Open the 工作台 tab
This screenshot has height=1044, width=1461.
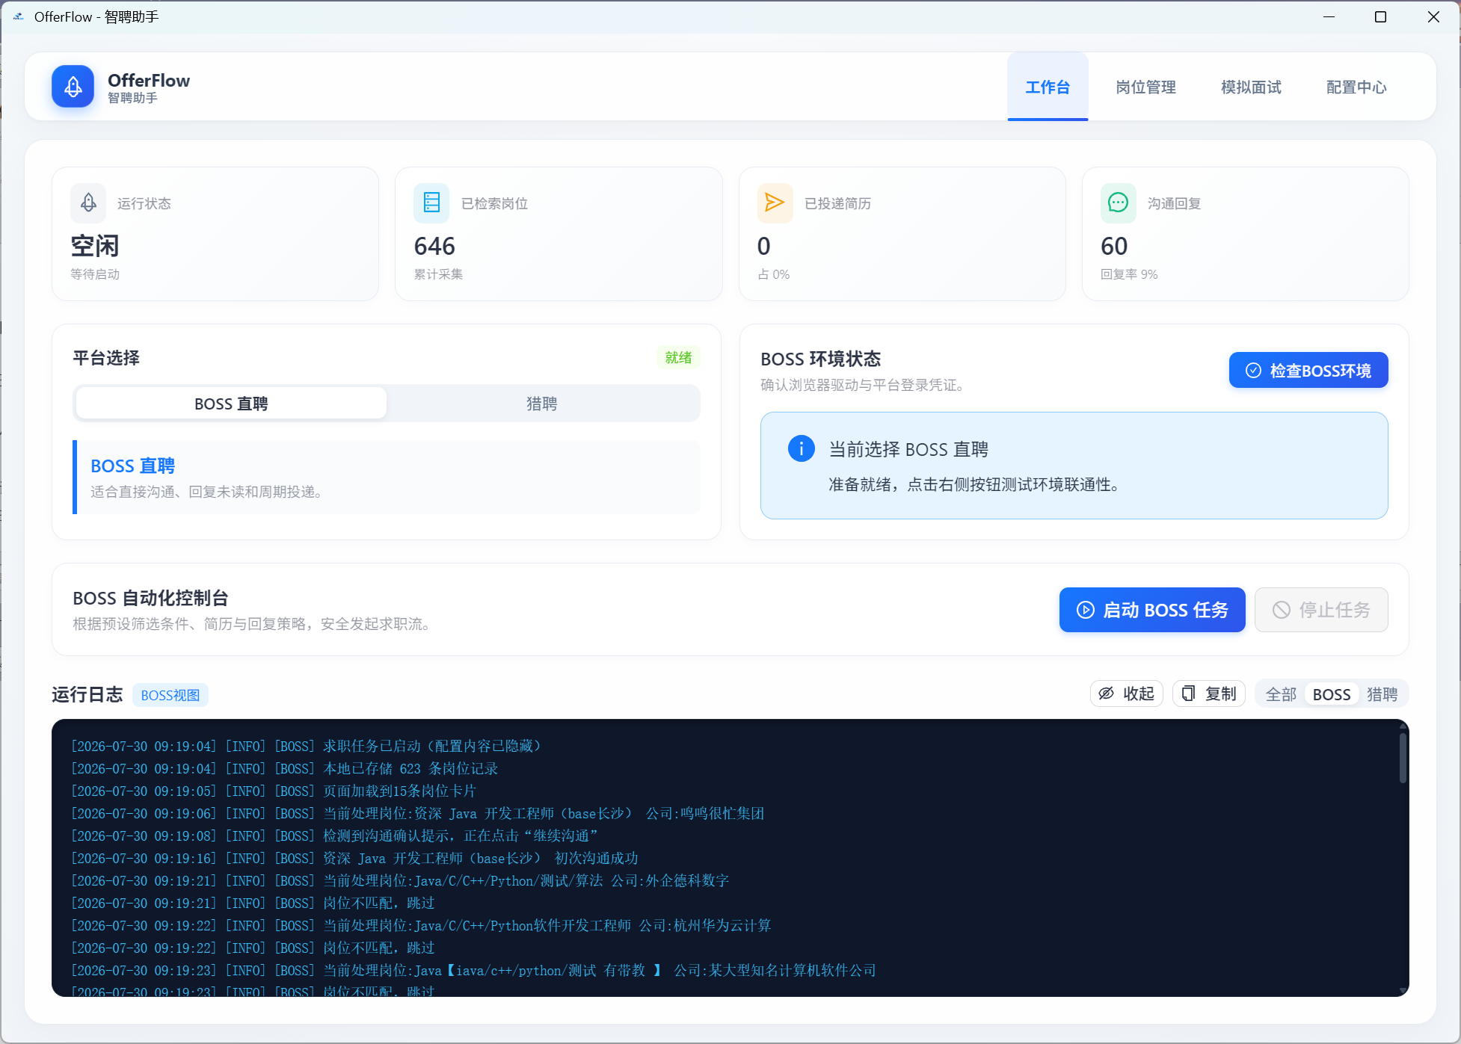pos(1048,87)
